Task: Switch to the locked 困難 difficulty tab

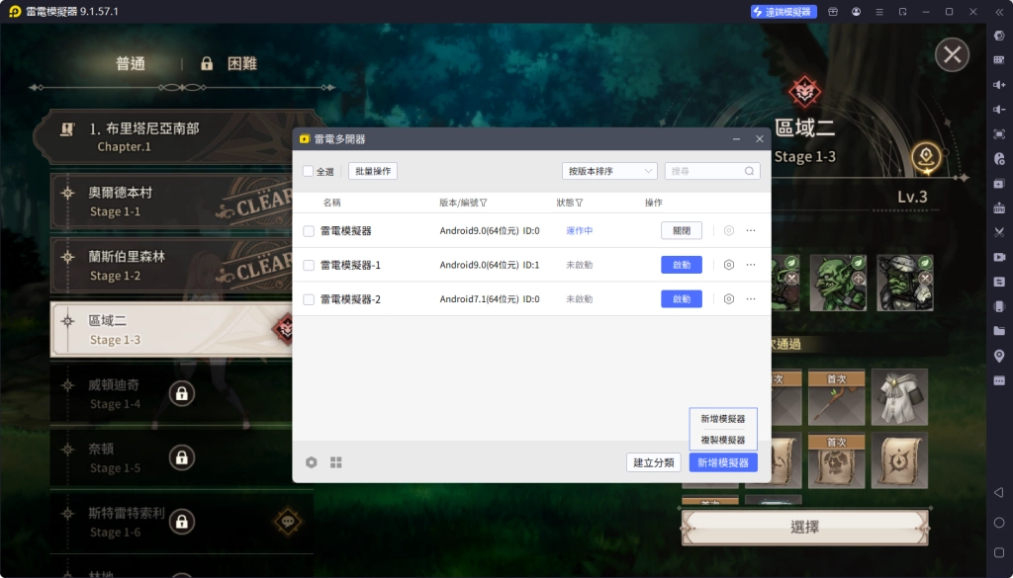Action: [230, 63]
